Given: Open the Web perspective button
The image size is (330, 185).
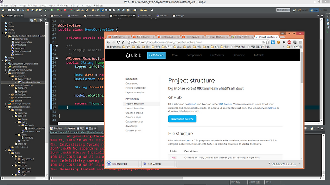Looking at the screenshot, I should 314,10.
